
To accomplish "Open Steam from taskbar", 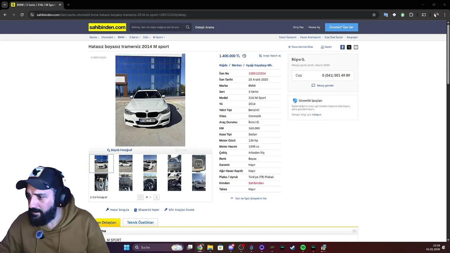I will click(x=292, y=247).
